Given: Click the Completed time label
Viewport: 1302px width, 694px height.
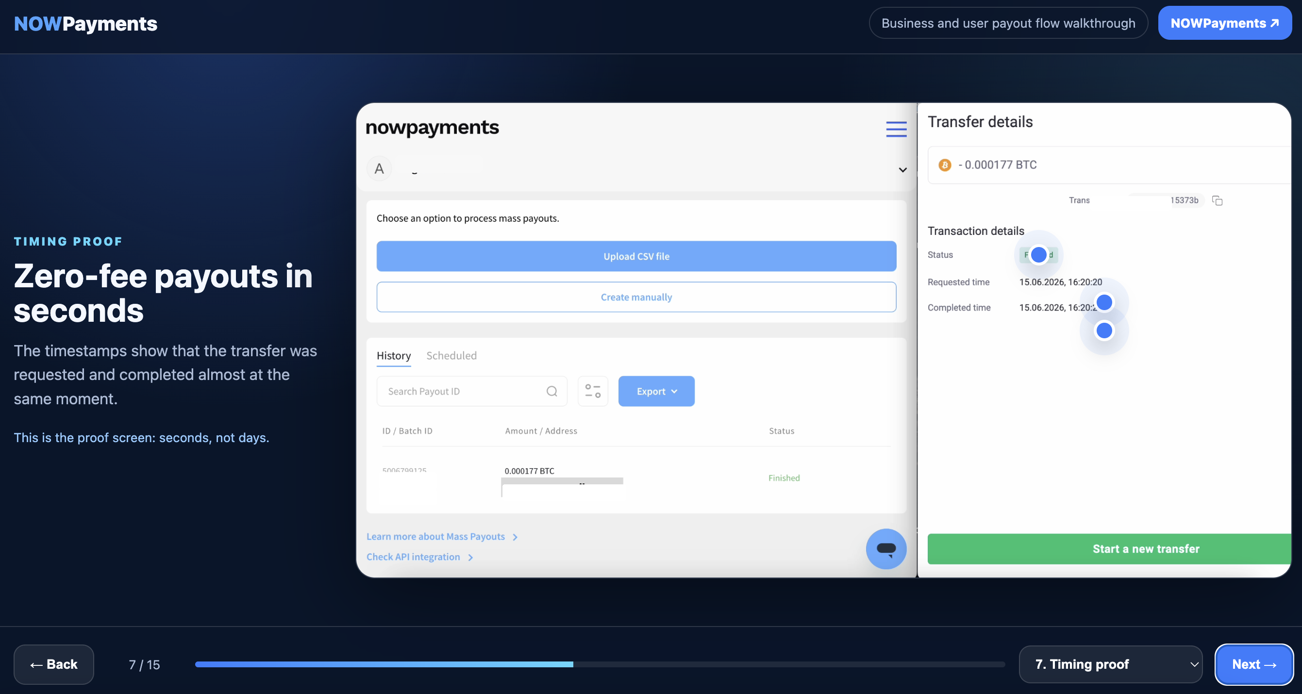Looking at the screenshot, I should coord(959,308).
